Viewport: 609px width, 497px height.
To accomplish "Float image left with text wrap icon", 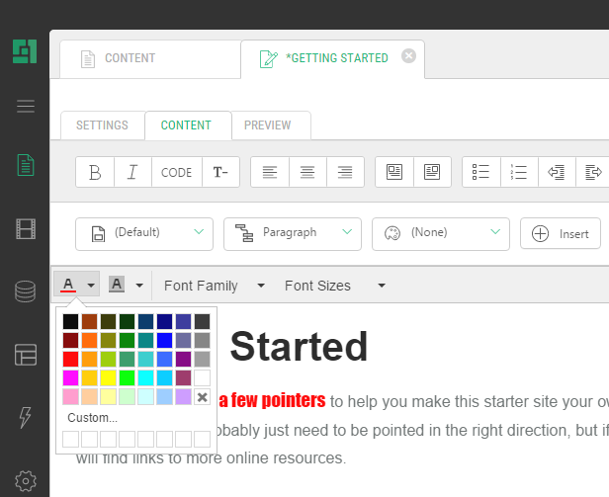I will pyautogui.click(x=394, y=172).
